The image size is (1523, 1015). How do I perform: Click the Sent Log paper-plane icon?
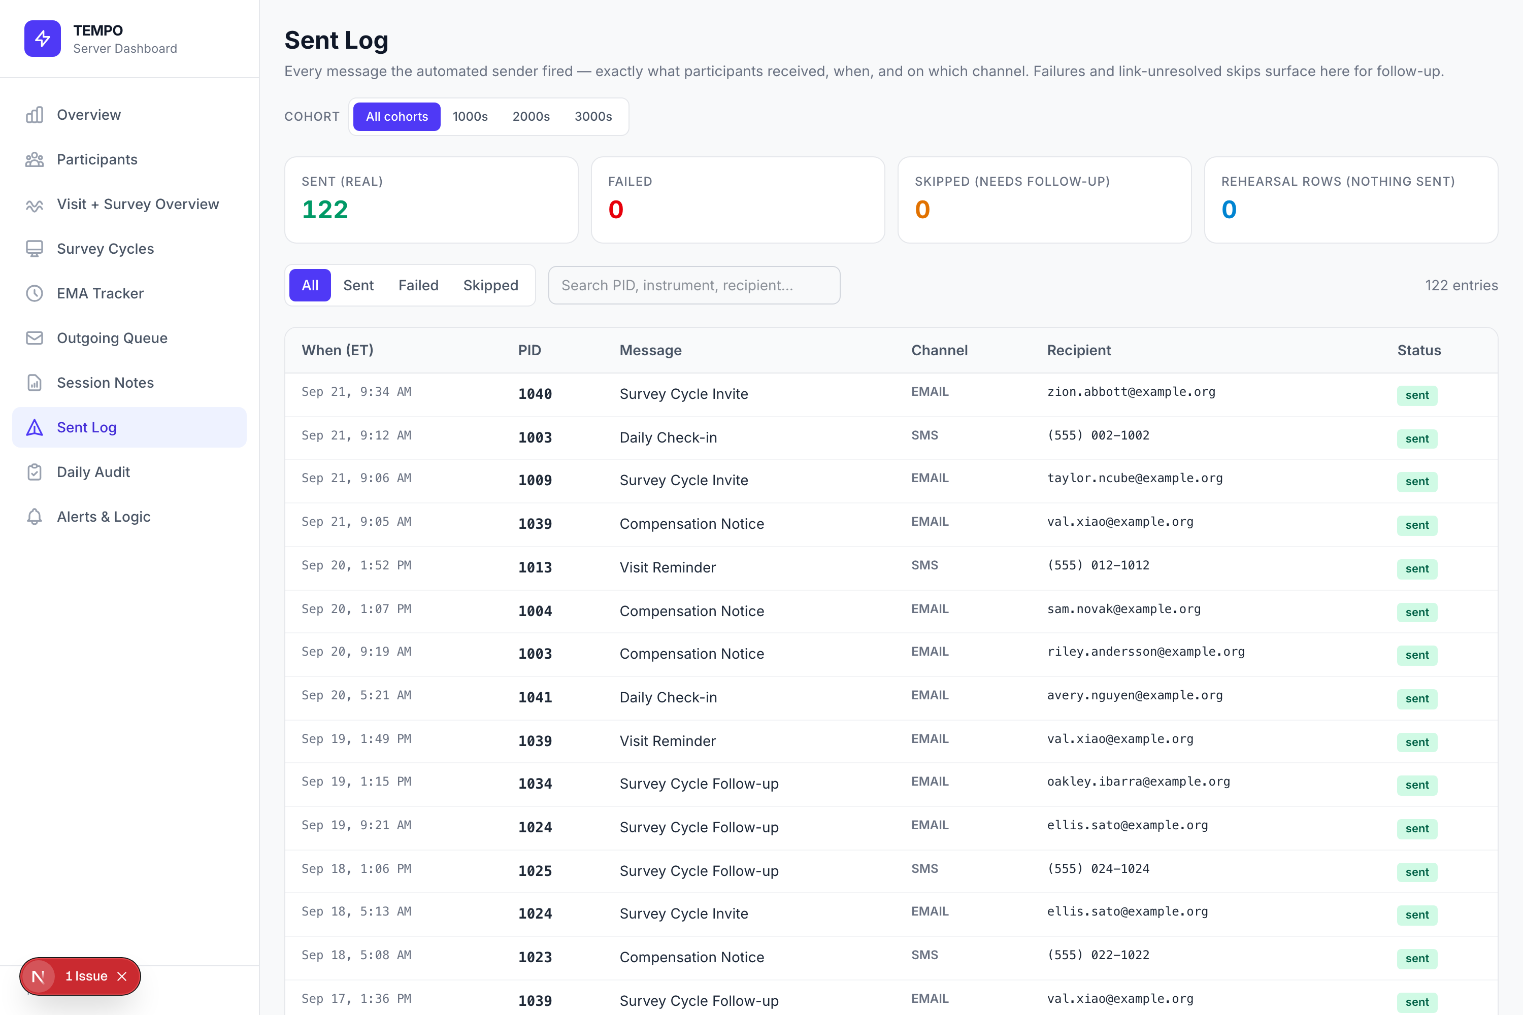pos(35,427)
